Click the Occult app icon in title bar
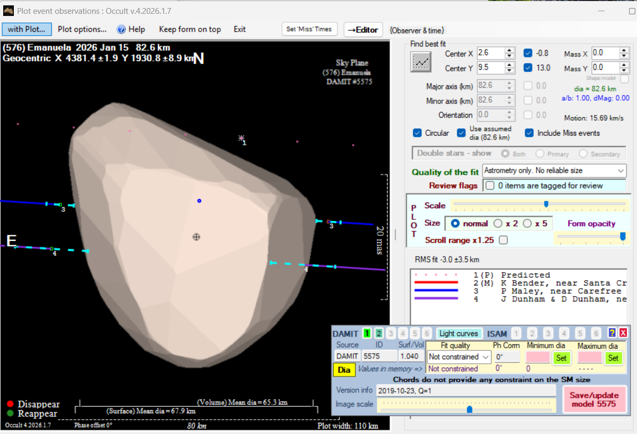 pos(8,10)
